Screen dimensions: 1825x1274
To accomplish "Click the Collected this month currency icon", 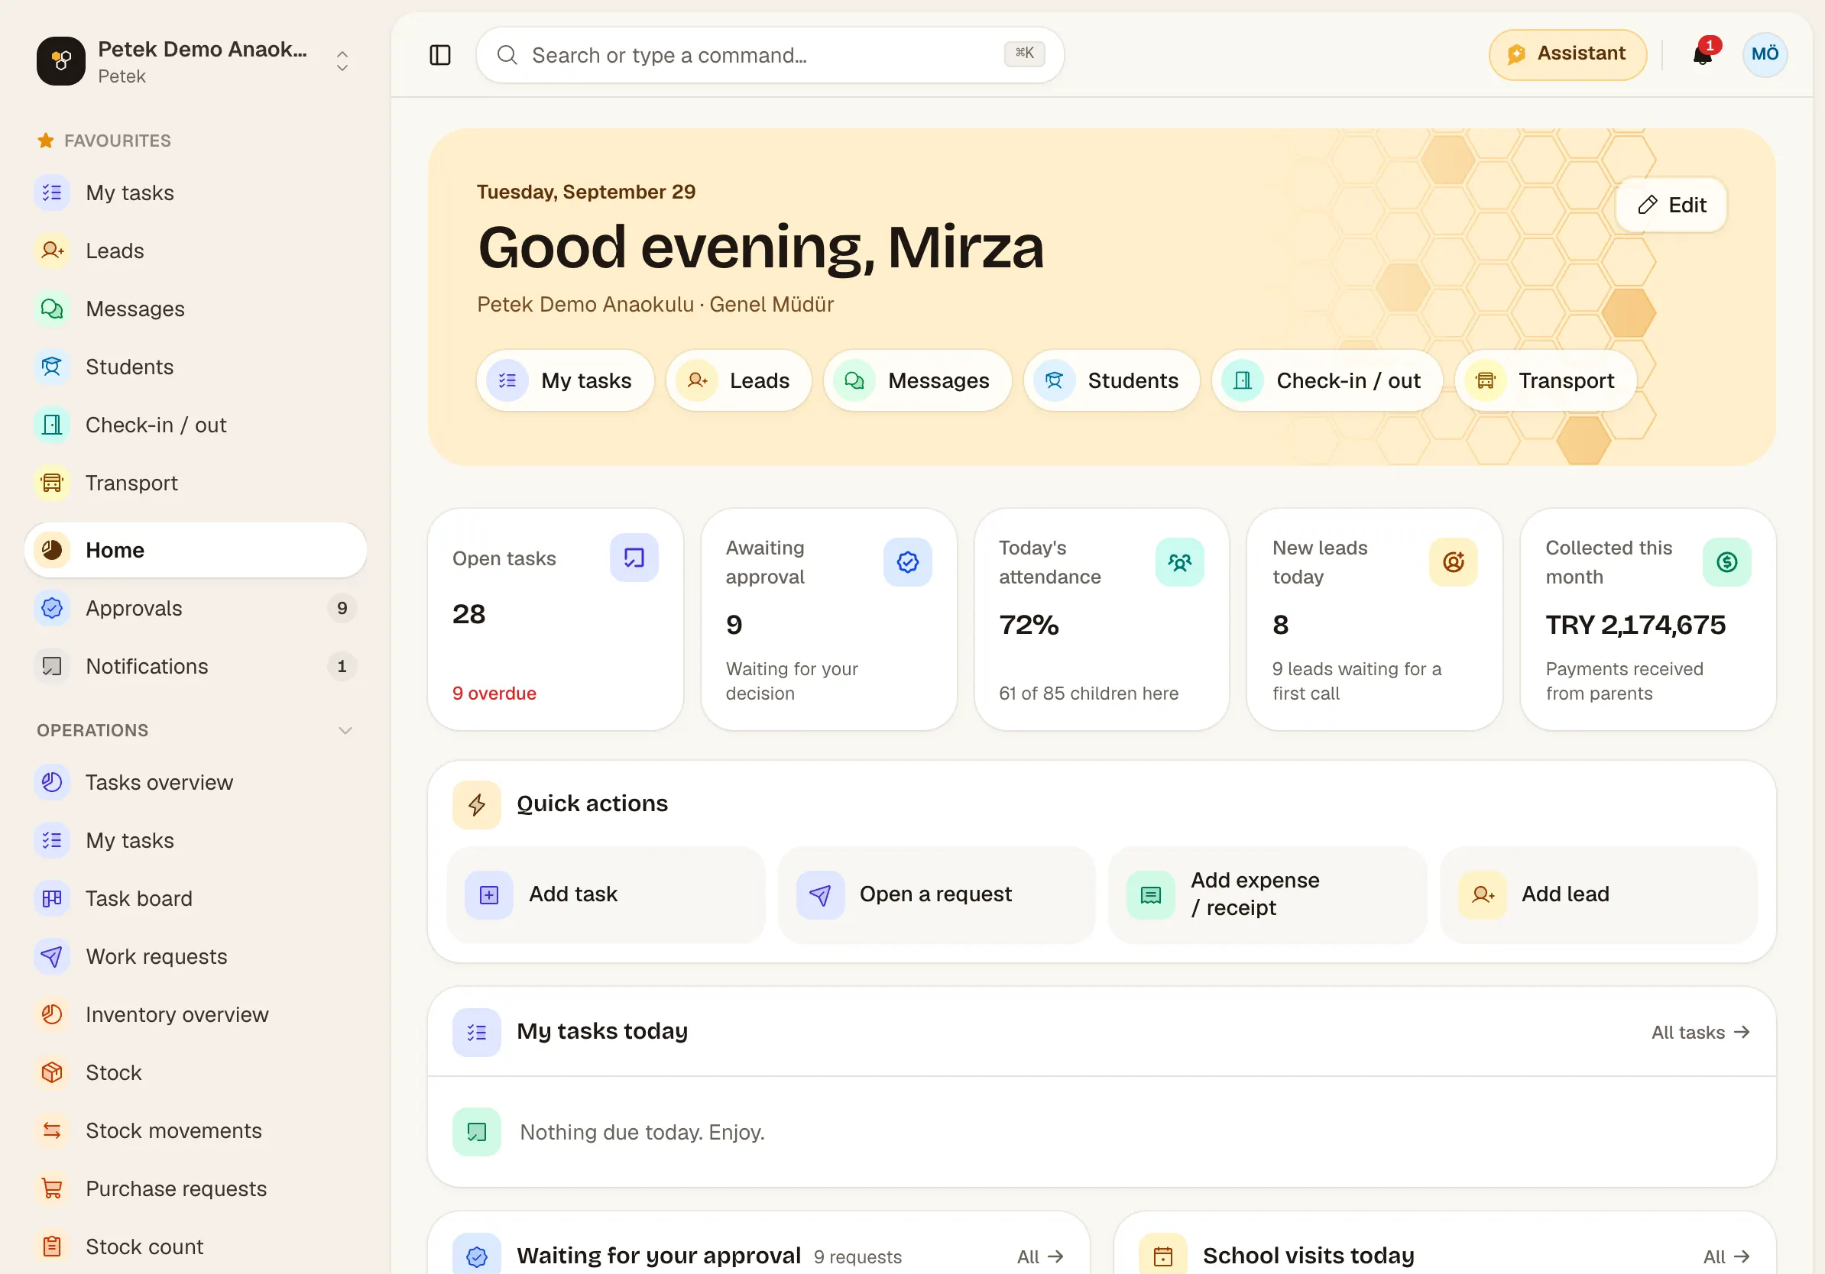I will coord(1726,562).
